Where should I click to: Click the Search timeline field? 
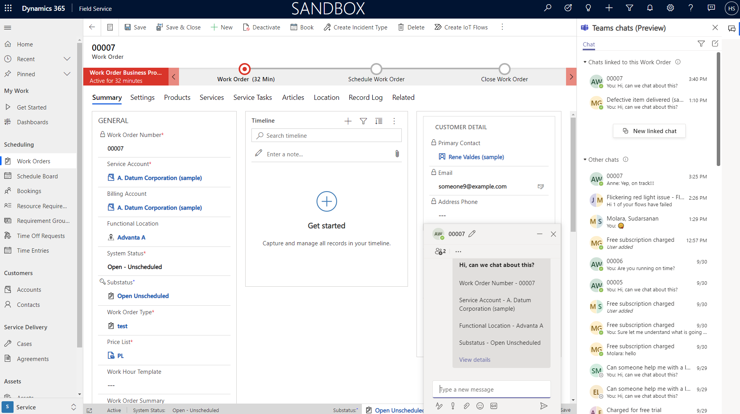point(327,135)
